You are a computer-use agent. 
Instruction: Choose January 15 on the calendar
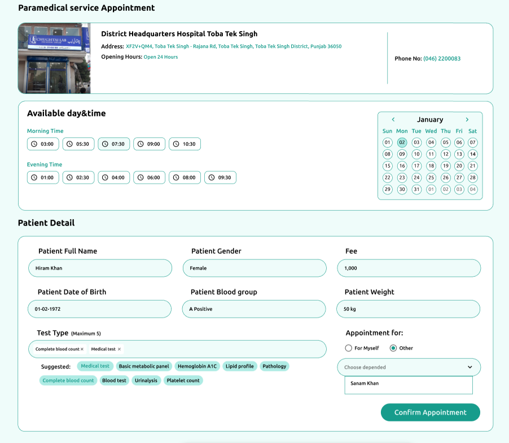pos(387,166)
